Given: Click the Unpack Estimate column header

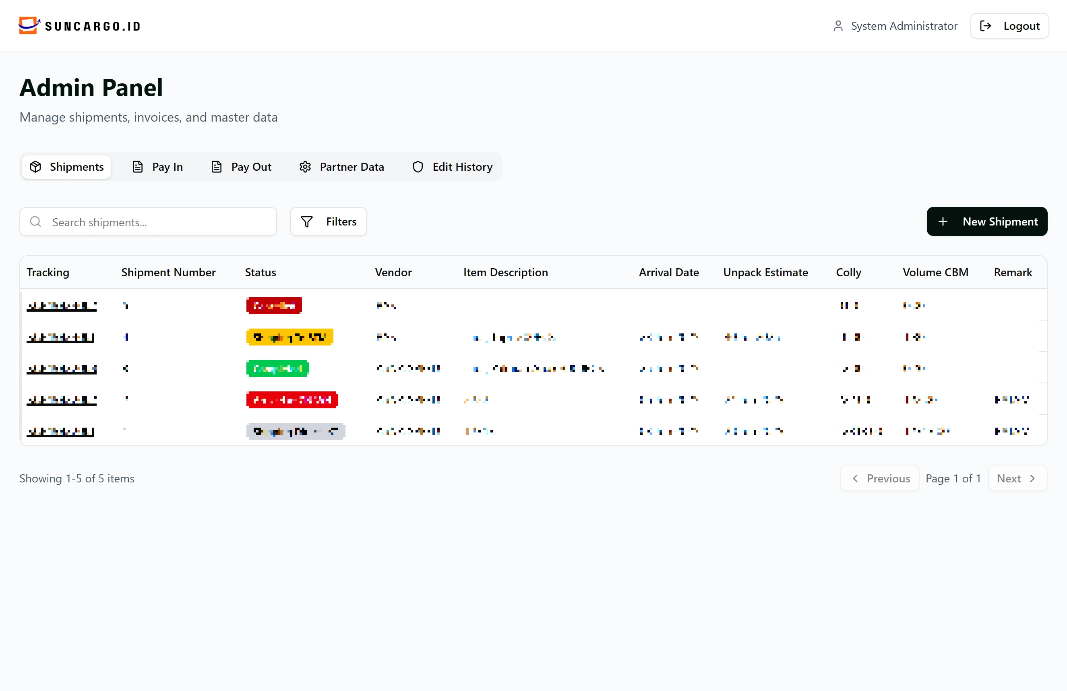Looking at the screenshot, I should coord(765,272).
